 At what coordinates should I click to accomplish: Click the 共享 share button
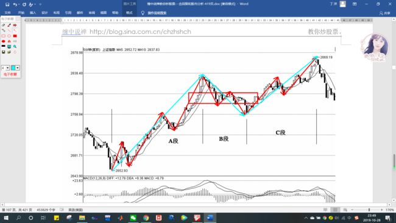(x=384, y=13)
